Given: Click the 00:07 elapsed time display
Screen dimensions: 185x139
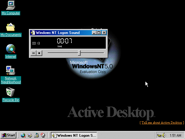Looking at the screenshot, I should [64, 41].
